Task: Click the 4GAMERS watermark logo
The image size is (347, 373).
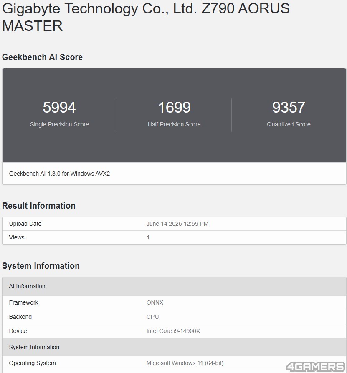Action: 315,367
